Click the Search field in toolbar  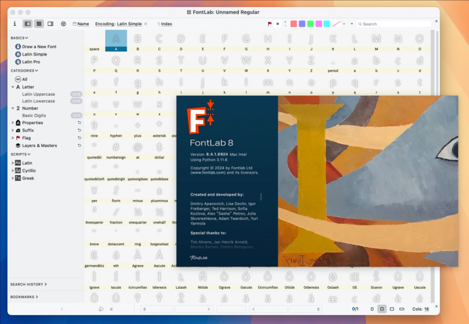394,24
